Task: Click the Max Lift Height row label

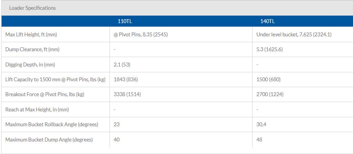Action: coord(31,35)
